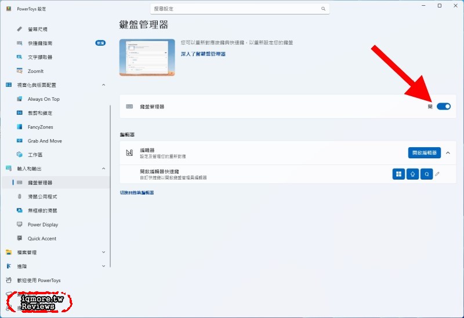Turn off the 鍵盤管理器 enable switch
The width and height of the screenshot is (464, 318).
coord(444,107)
